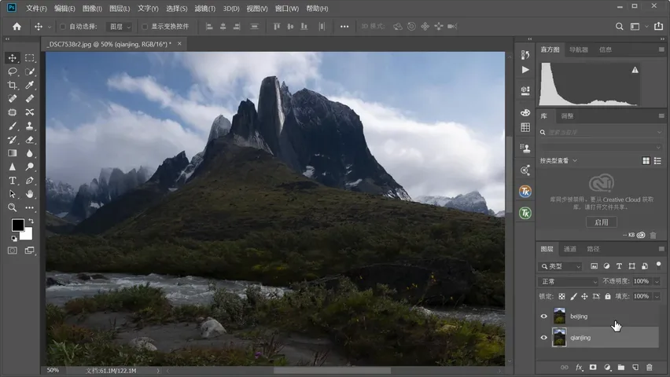Add a layer style with fx icon

click(x=579, y=367)
